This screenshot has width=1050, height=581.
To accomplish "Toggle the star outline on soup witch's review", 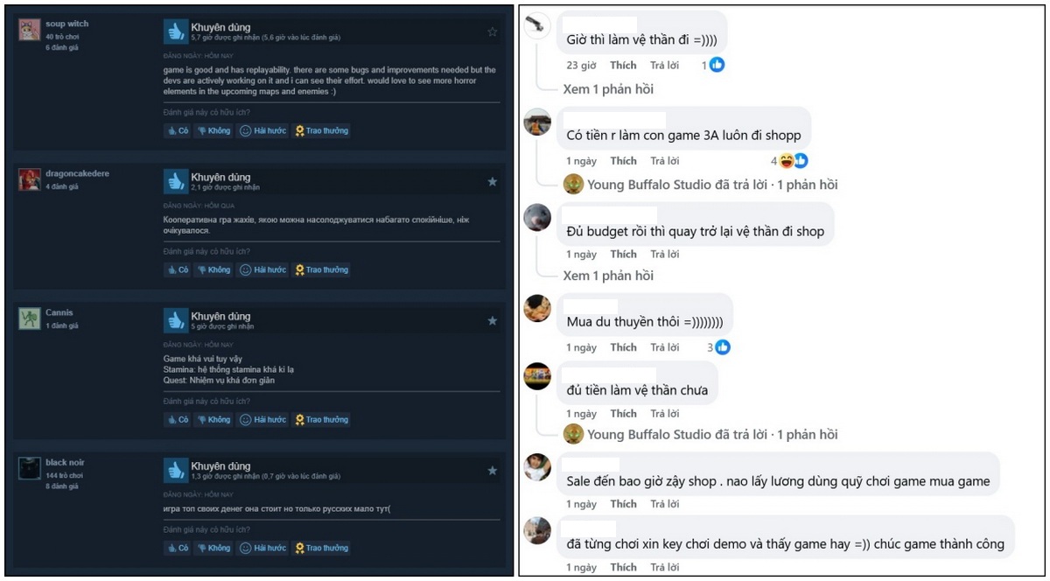I will tap(493, 30).
